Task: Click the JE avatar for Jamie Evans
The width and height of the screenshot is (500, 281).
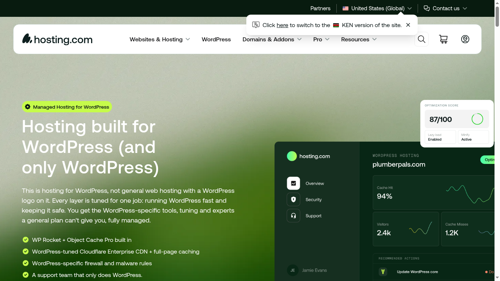Action: 293,270
